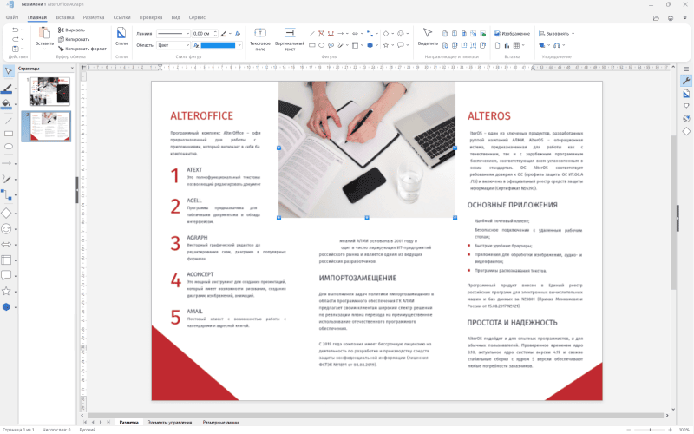Insert a chart from ribbon
The image size is (694, 434).
coord(507,45)
